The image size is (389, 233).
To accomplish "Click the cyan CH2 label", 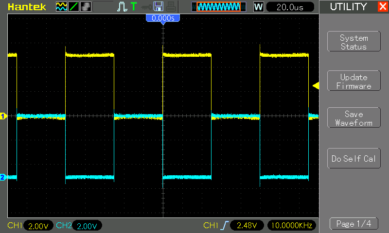I will (64, 225).
